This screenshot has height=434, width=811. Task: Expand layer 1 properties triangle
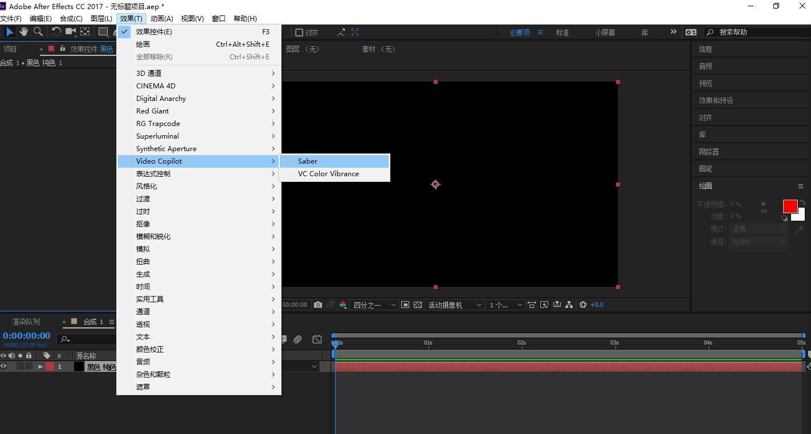coord(40,367)
